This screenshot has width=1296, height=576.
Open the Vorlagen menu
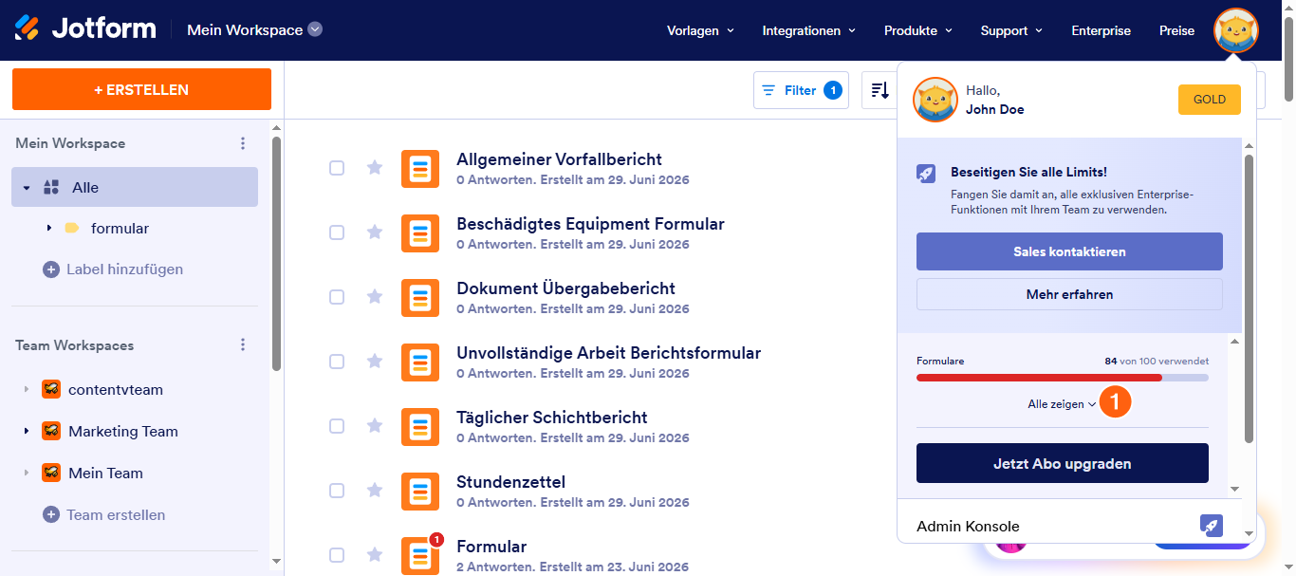coord(700,30)
